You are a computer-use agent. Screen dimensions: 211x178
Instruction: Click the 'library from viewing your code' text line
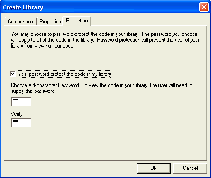pos(43,46)
